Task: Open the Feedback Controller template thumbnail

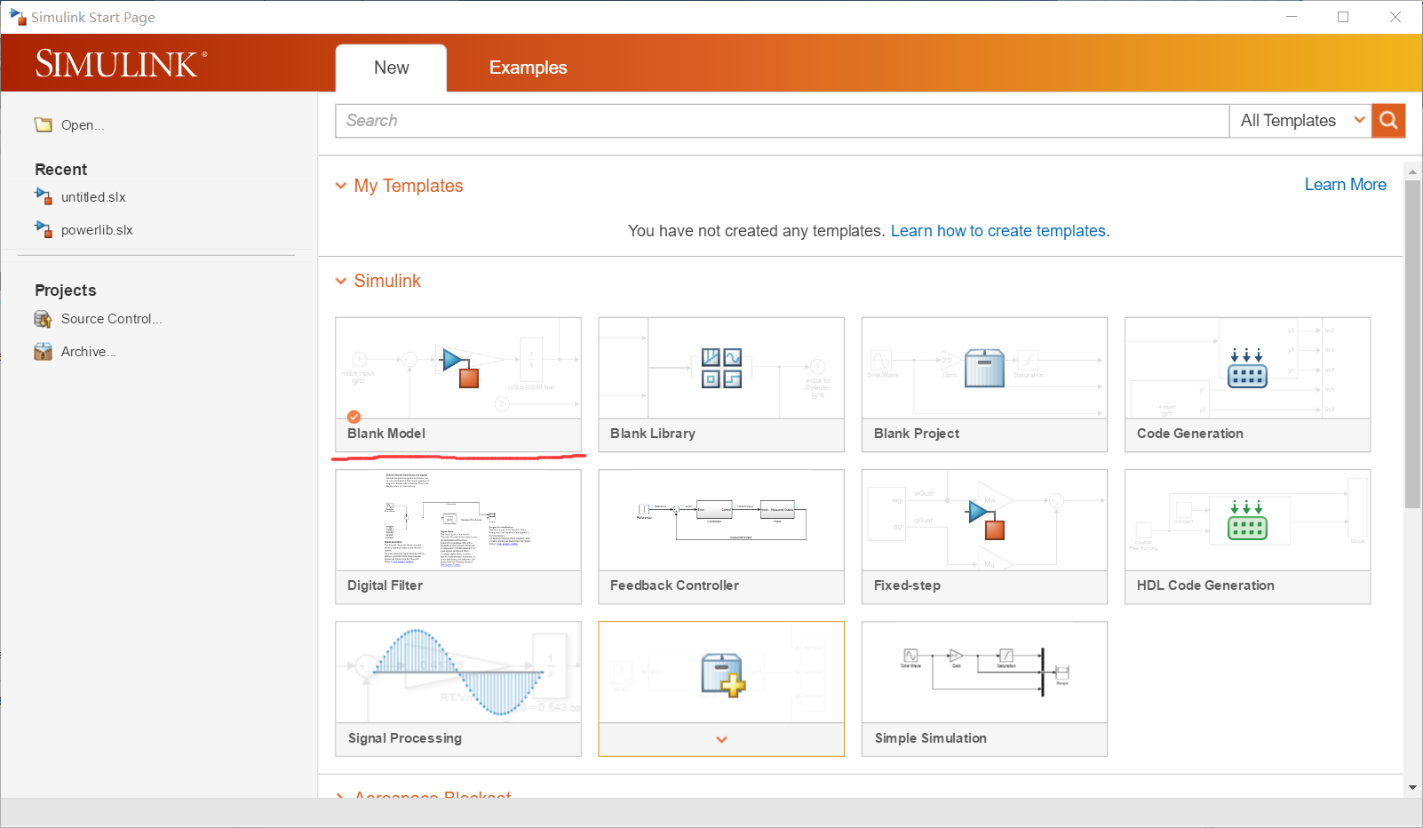Action: [721, 521]
